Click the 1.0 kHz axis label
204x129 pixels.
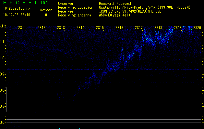[x=3, y=58]
